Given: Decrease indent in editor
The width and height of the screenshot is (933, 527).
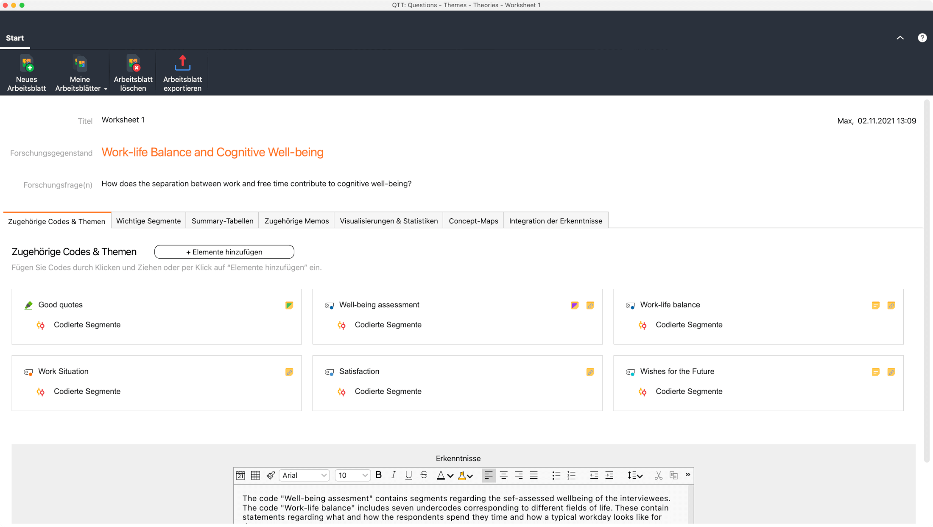Looking at the screenshot, I should point(594,475).
